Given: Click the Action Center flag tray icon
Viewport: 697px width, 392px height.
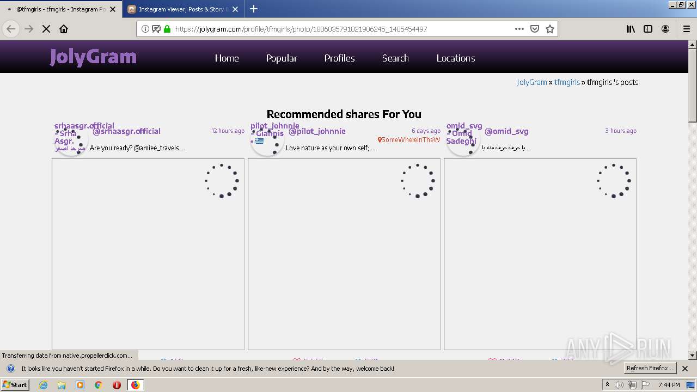Looking at the screenshot, I should click(645, 385).
